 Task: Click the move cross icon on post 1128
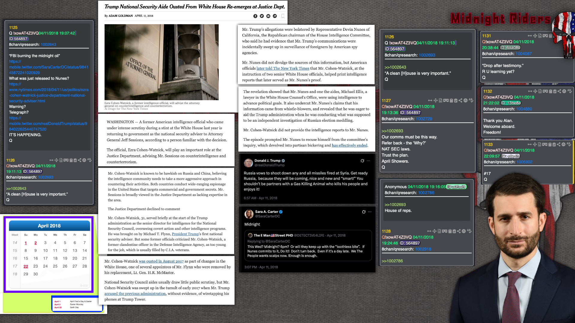[434, 231]
